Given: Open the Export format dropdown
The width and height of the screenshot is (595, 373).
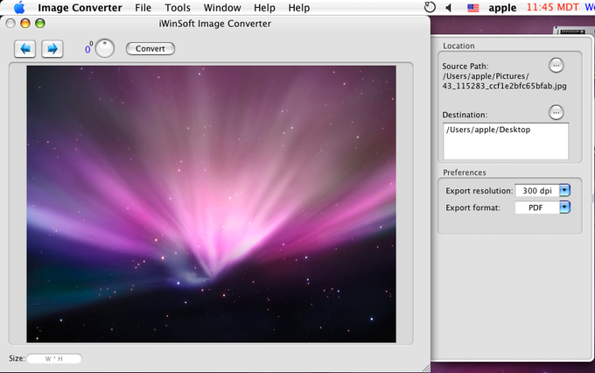Looking at the screenshot, I should 564,208.
